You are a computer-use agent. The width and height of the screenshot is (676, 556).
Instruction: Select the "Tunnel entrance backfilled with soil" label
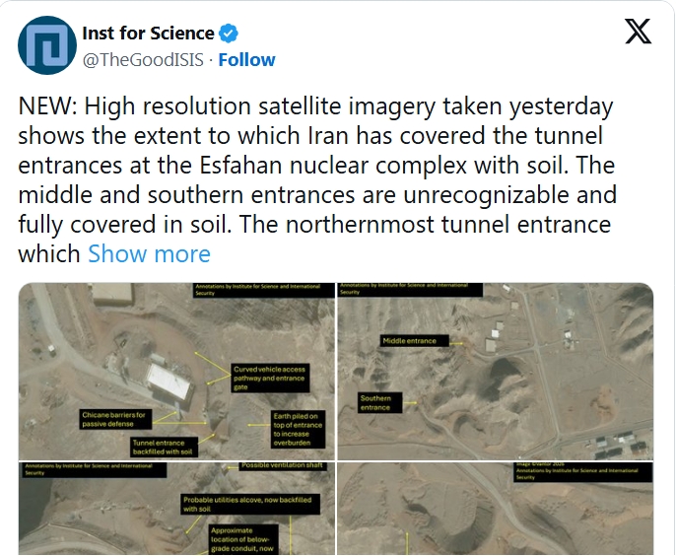(164, 448)
